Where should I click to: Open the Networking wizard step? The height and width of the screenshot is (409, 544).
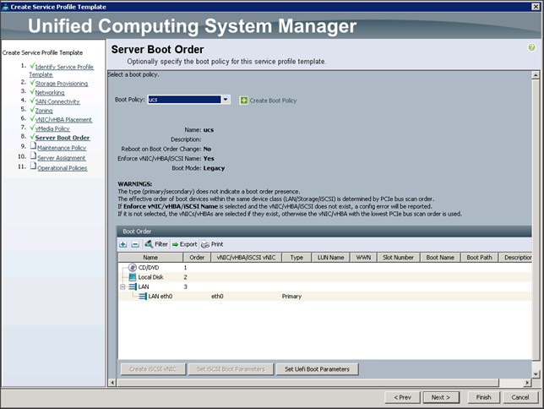pyautogui.click(x=50, y=92)
